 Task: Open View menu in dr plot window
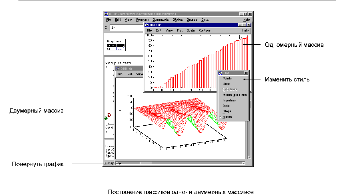pos(140,74)
